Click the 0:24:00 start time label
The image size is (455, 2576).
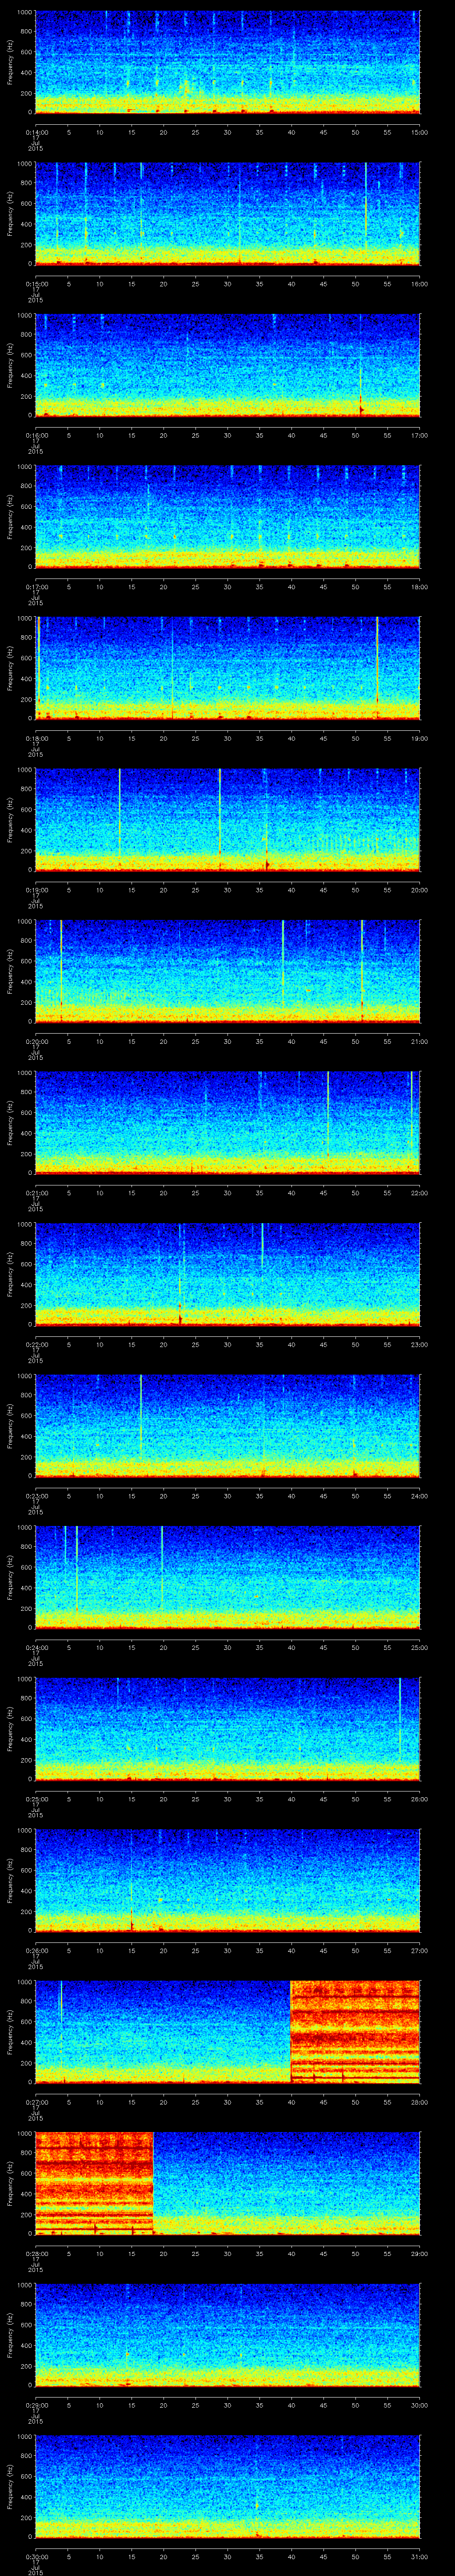[x=36, y=1648]
